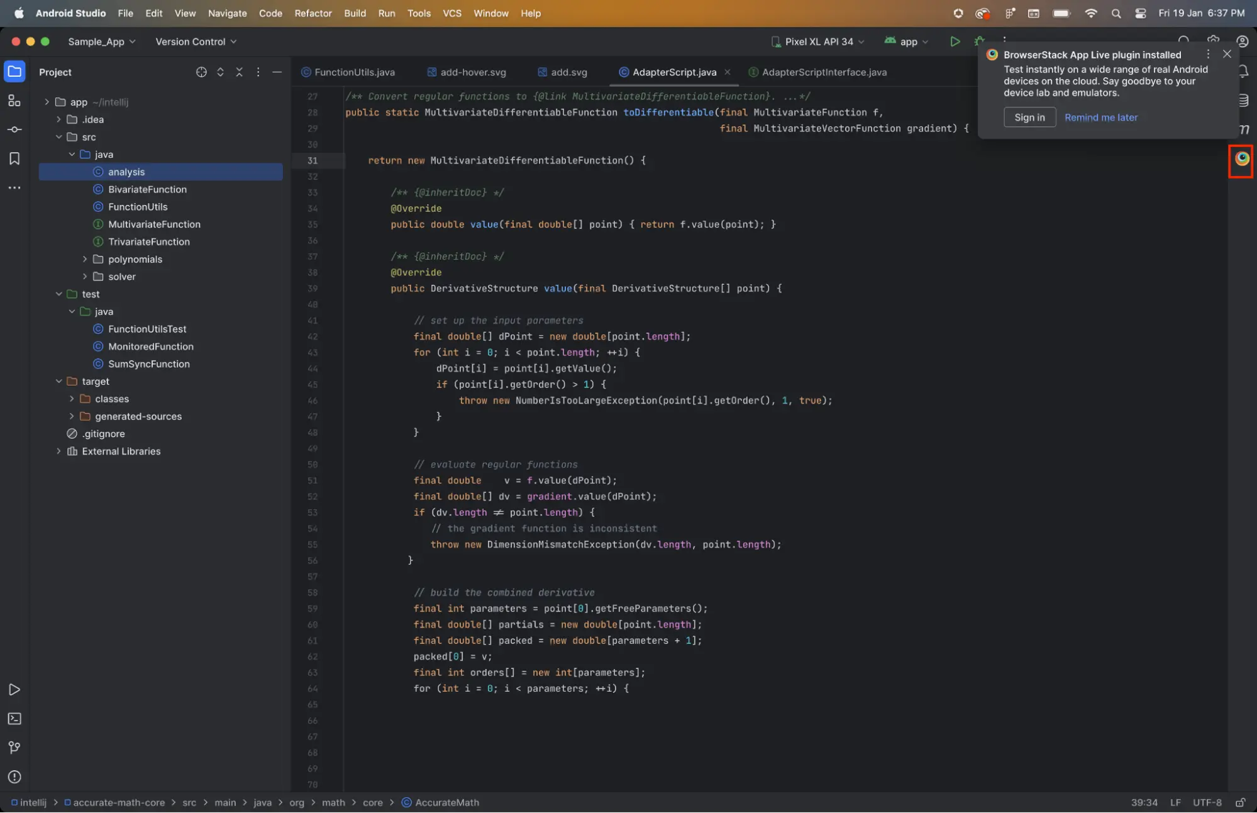Open the Commit tool window icon

[14, 130]
